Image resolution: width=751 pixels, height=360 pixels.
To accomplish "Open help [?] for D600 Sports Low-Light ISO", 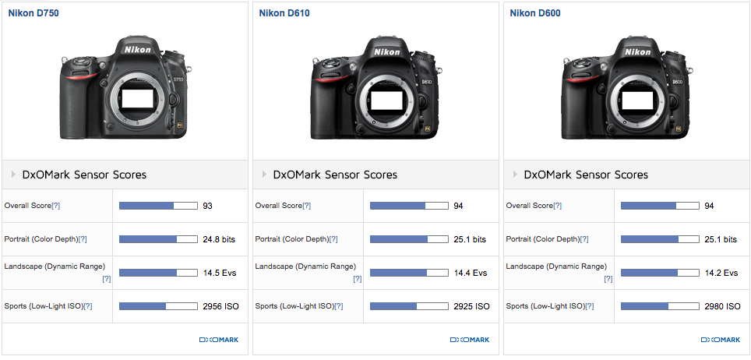I will pos(590,306).
